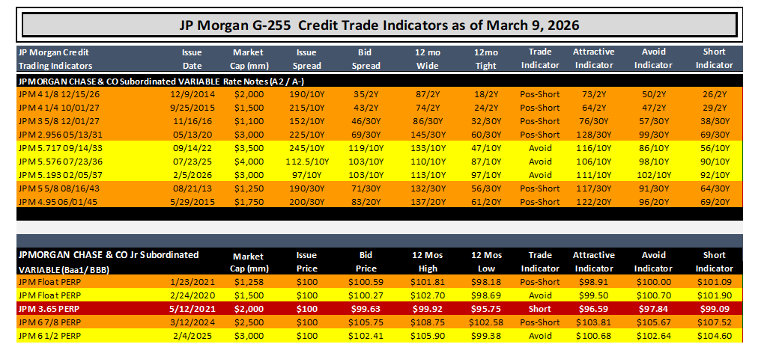
Task: Click the JP Morgan G-255 title banner
Action: point(379,25)
